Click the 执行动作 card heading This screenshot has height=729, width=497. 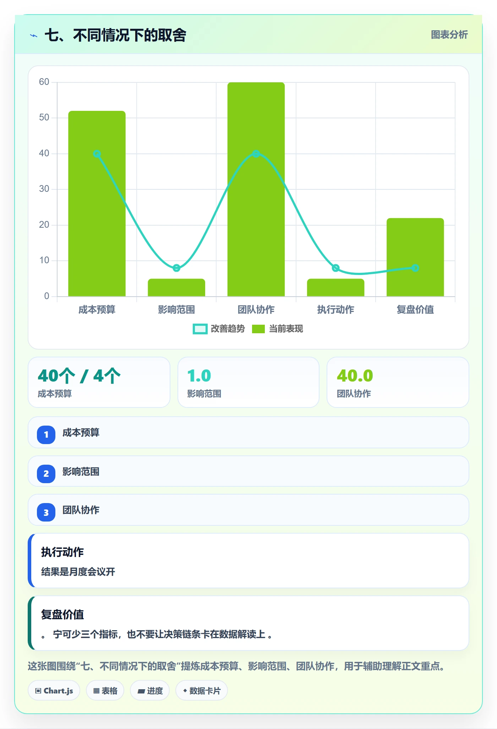point(62,552)
